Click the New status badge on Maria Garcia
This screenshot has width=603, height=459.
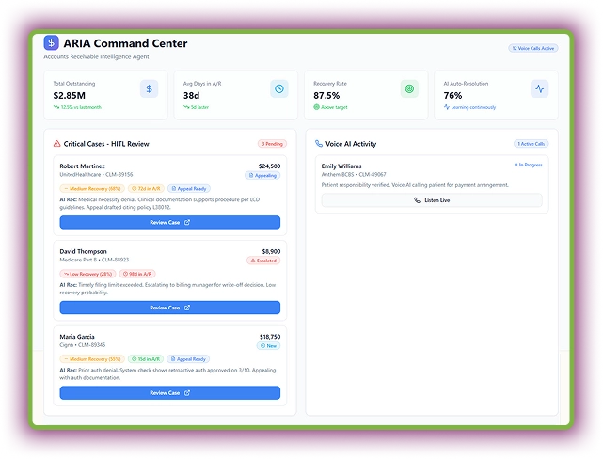269,345
